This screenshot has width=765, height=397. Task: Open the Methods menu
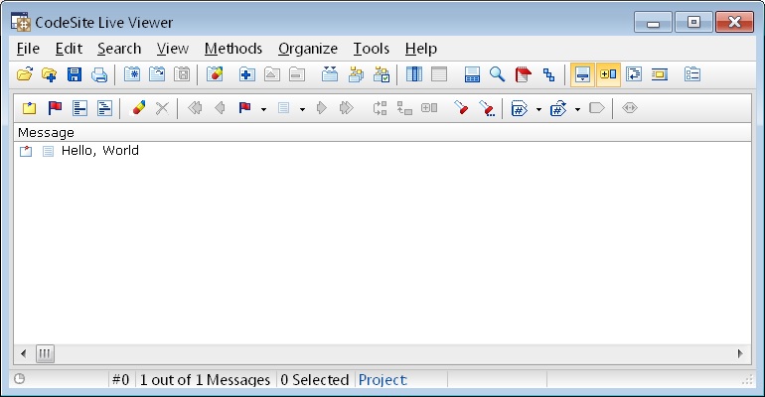[233, 49]
